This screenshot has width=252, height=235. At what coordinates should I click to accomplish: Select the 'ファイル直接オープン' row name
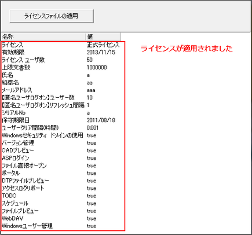point(24,166)
